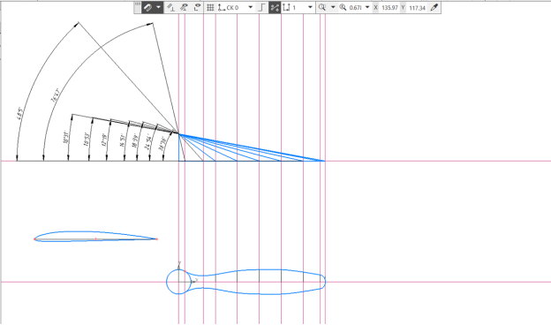Image resolution: width=551 pixels, height=325 pixels.
Task: Click the eye-with-arrow tool icon in toolbar
Action: pyautogui.click(x=197, y=7)
